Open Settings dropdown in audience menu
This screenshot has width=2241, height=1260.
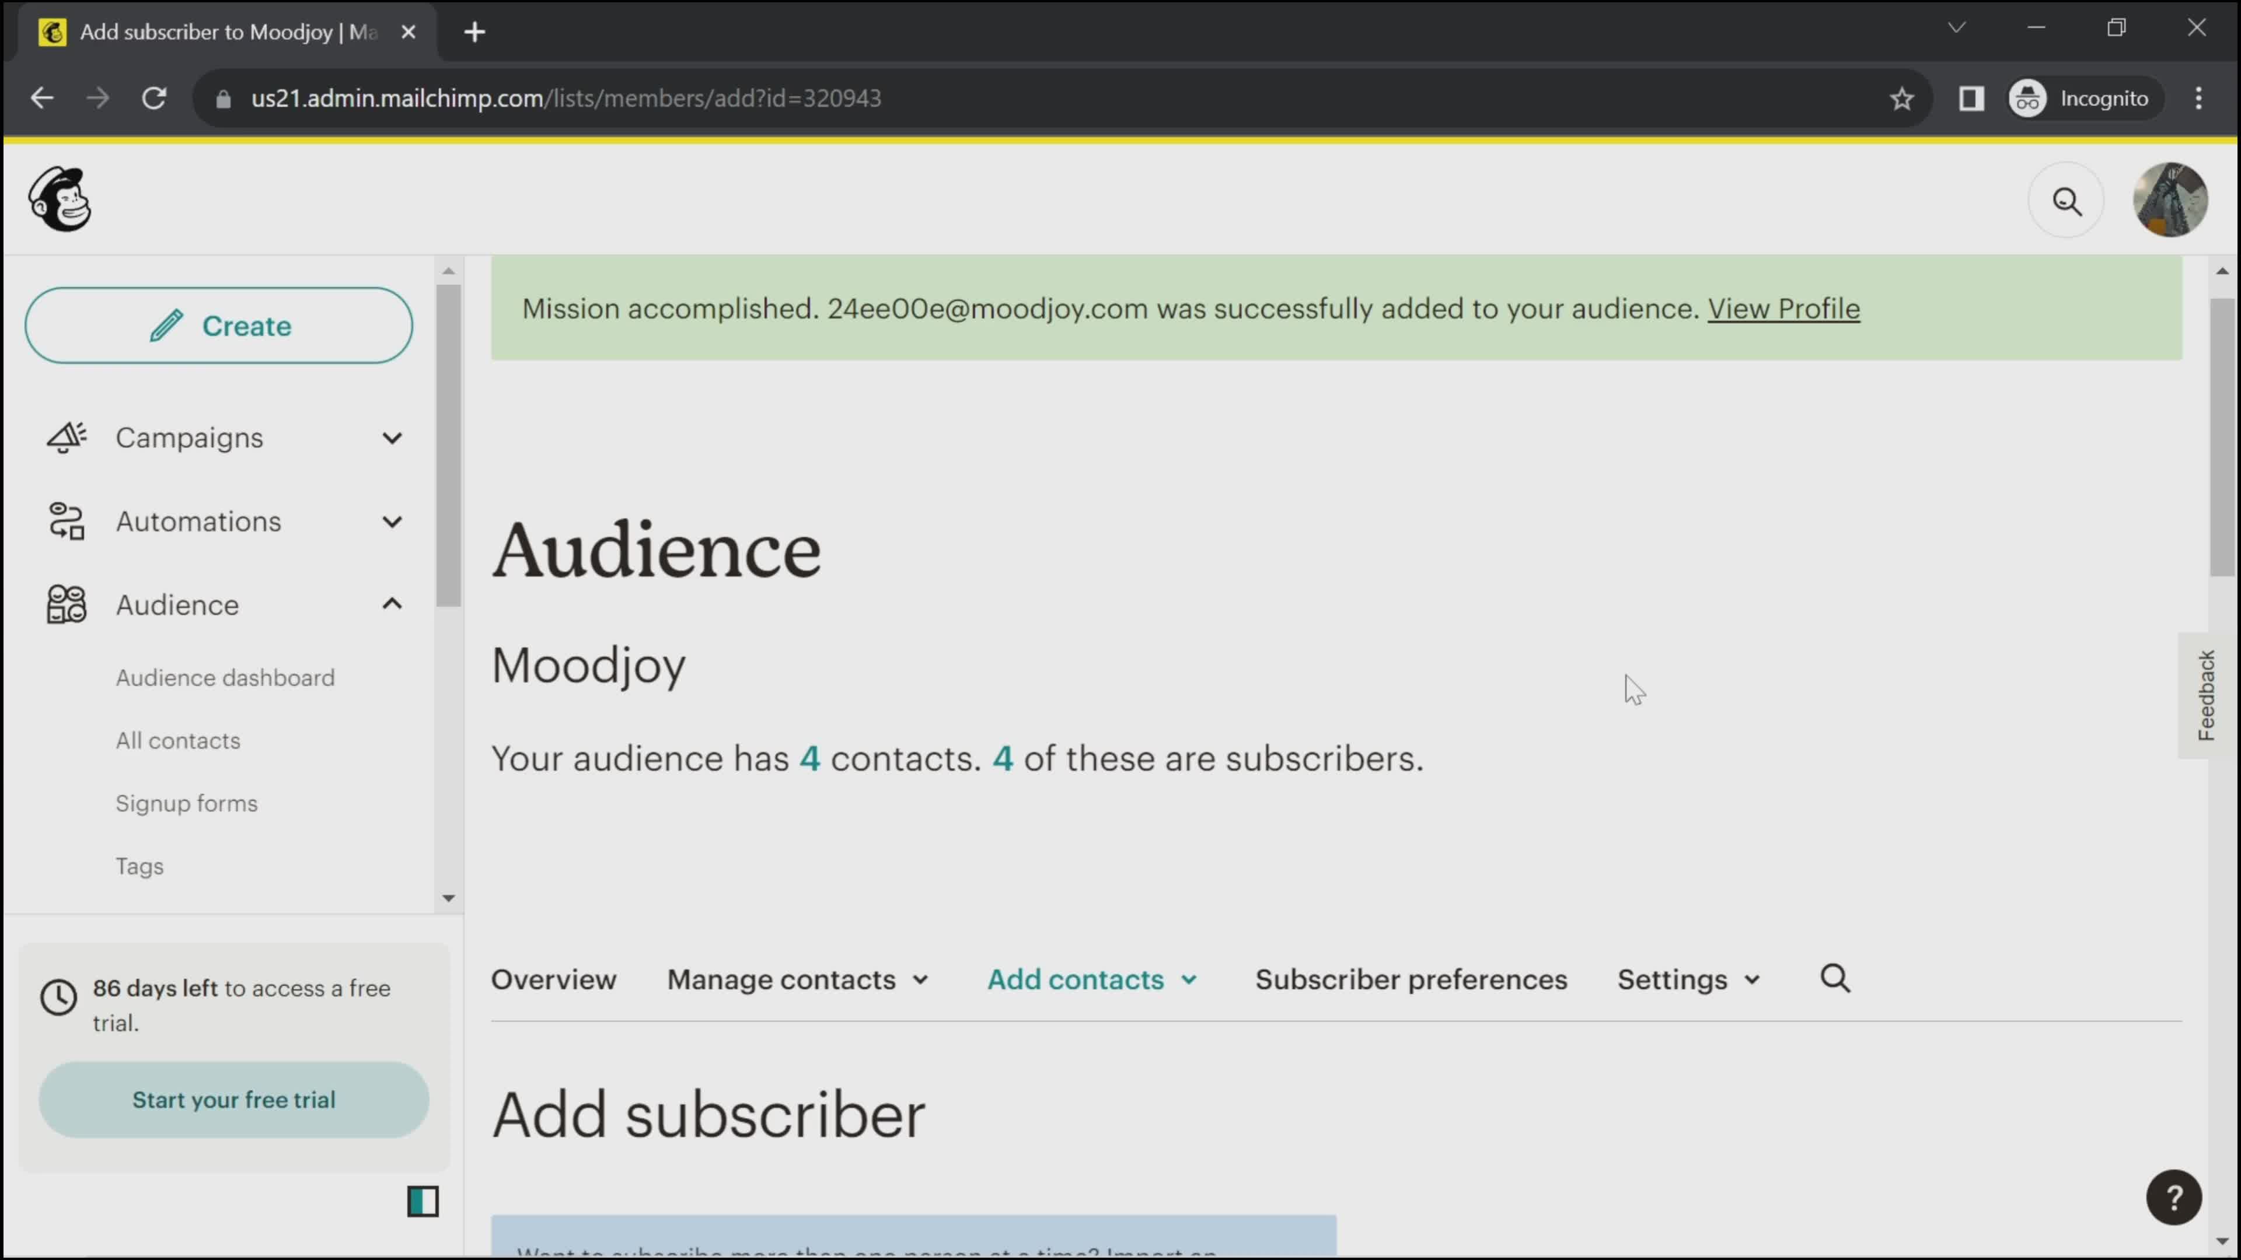(x=1688, y=979)
